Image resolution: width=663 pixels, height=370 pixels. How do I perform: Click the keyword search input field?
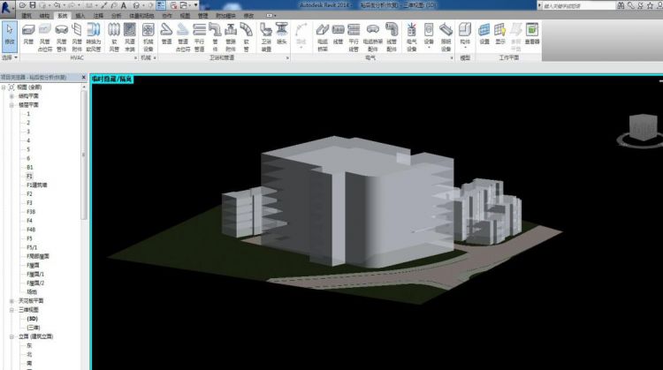578,5
